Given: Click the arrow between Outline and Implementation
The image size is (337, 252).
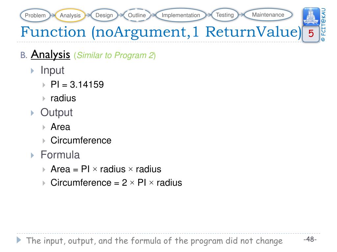Looking at the screenshot, I should pyautogui.click(x=153, y=15).
